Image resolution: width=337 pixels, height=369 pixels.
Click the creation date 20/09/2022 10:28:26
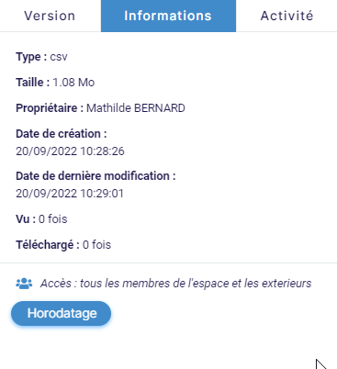(70, 151)
